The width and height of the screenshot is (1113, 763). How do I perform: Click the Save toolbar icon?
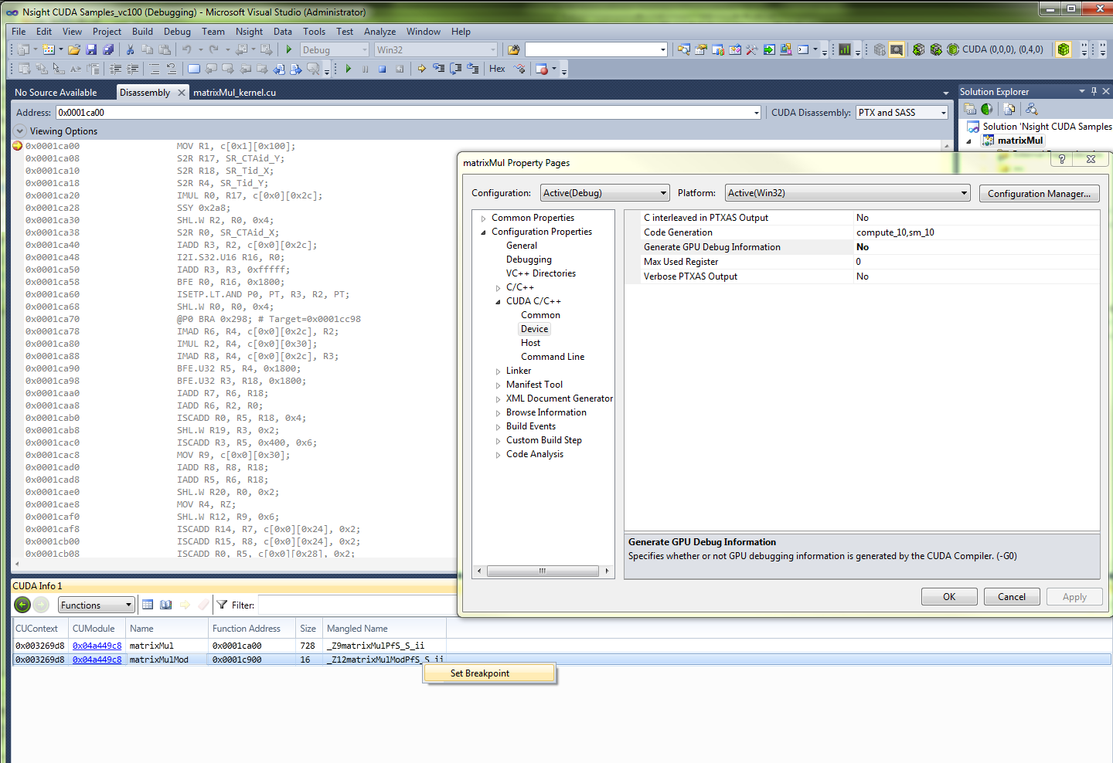click(x=91, y=49)
